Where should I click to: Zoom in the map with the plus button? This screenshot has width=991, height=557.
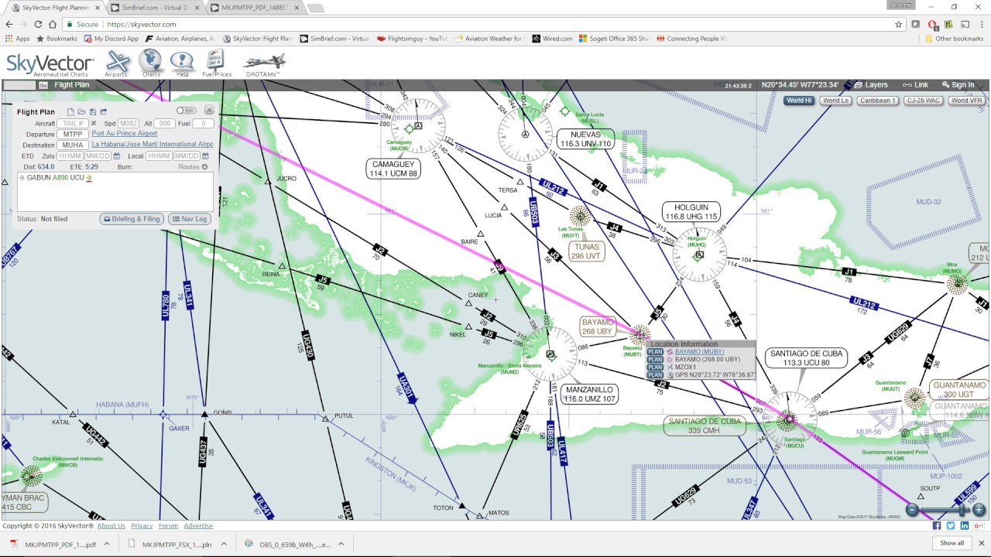(x=979, y=510)
